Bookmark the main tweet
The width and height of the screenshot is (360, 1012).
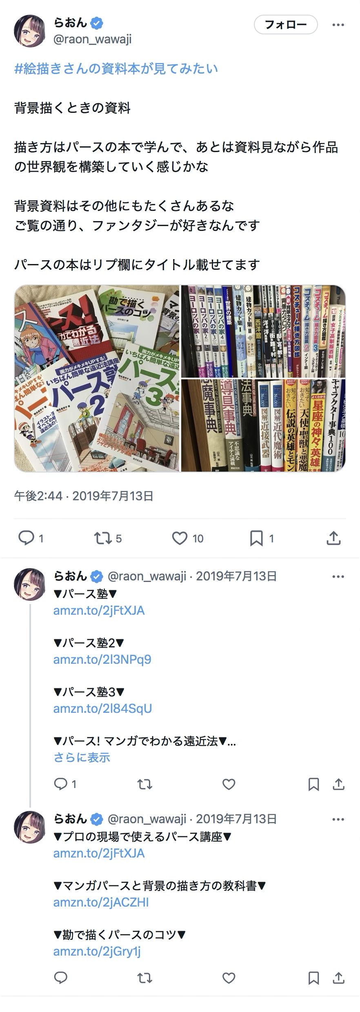point(262,538)
